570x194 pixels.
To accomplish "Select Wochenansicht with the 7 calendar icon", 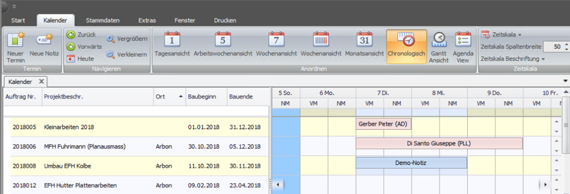I will pyautogui.click(x=276, y=45).
